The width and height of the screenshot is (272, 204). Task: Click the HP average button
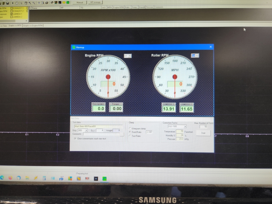(96, 2)
